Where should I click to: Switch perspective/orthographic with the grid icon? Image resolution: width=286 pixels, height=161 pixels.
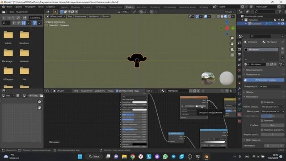pyautogui.click(x=232, y=55)
